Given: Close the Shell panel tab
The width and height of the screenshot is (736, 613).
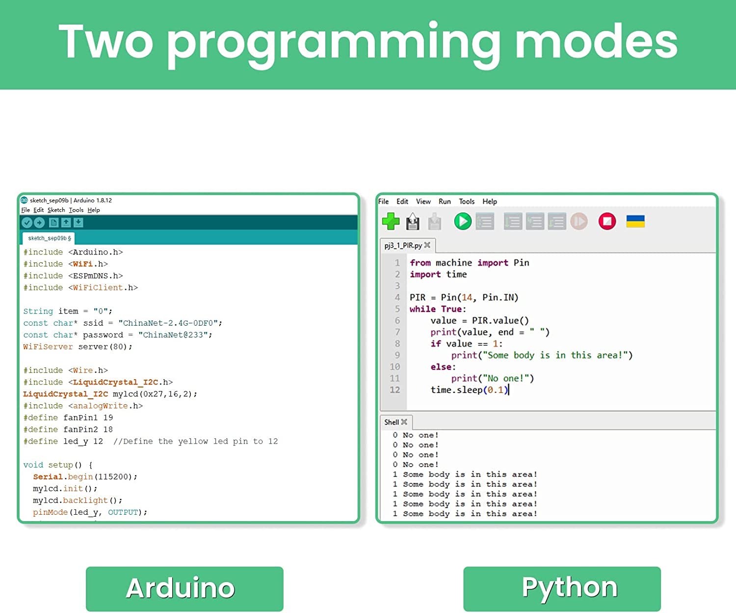Looking at the screenshot, I should pos(404,422).
